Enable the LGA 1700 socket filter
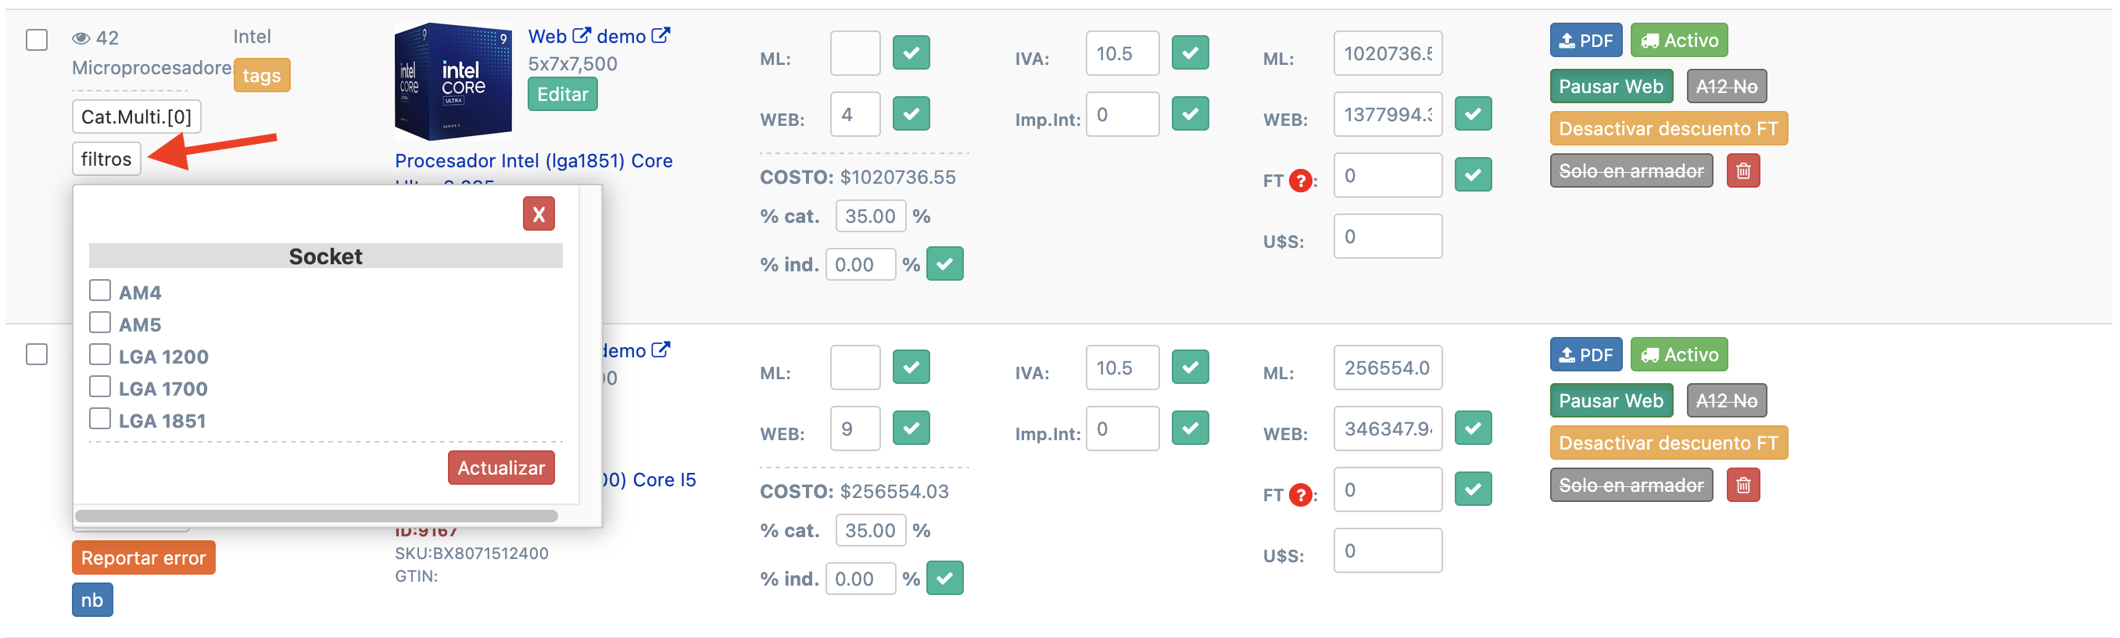Viewport: 2120px width, 638px height. [100, 387]
